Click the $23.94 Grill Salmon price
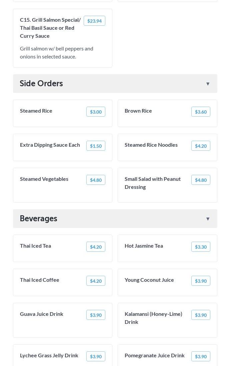Screen dimensions: 230x366 pyautogui.click(x=94, y=21)
